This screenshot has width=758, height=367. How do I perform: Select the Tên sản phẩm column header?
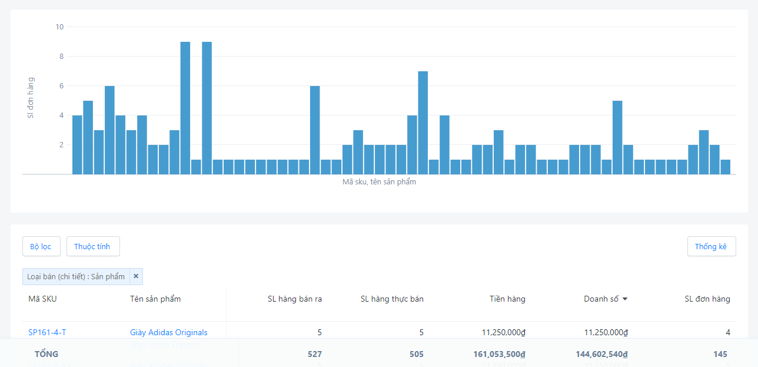tap(155, 299)
